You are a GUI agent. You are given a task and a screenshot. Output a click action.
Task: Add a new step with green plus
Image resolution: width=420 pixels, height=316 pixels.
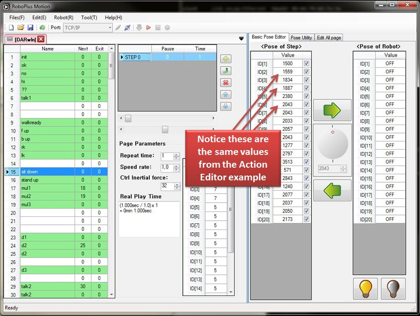point(226,59)
